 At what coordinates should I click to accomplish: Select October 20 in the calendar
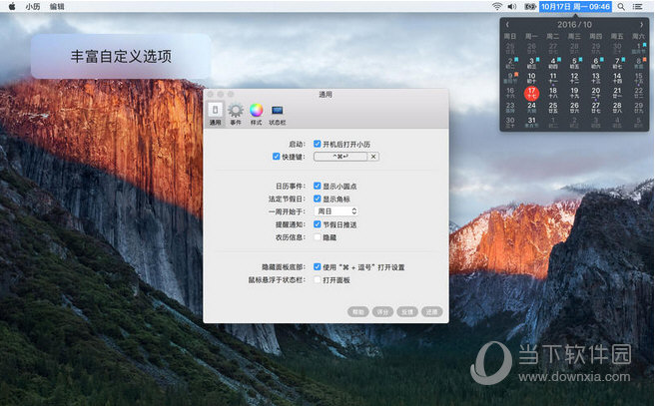[596, 93]
